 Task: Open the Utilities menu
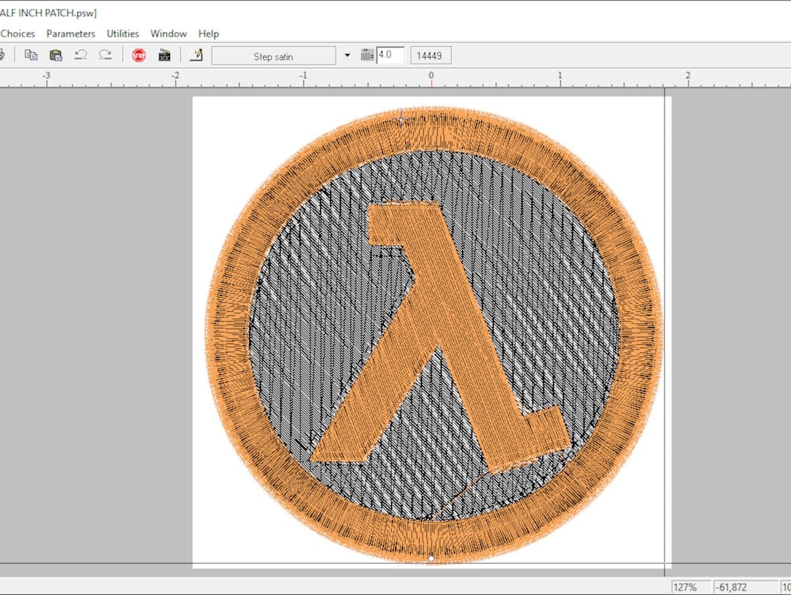coord(122,33)
